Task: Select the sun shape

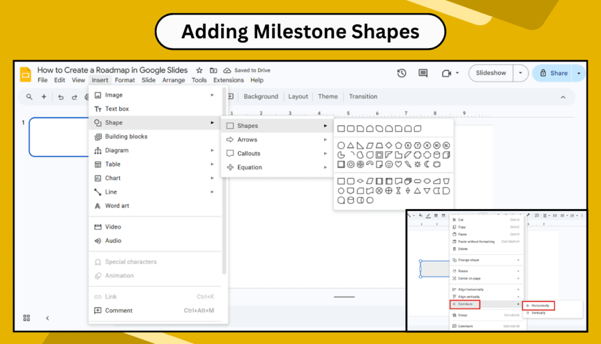Action: [x=417, y=164]
